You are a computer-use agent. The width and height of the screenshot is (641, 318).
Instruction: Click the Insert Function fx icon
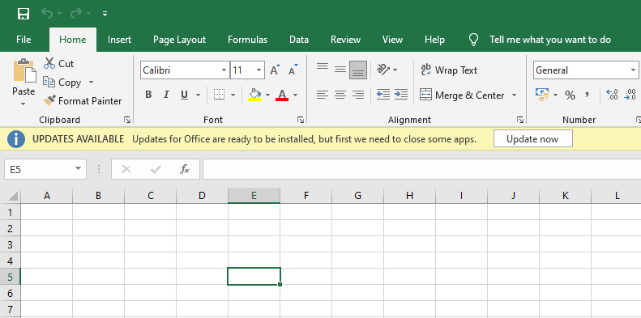click(185, 169)
